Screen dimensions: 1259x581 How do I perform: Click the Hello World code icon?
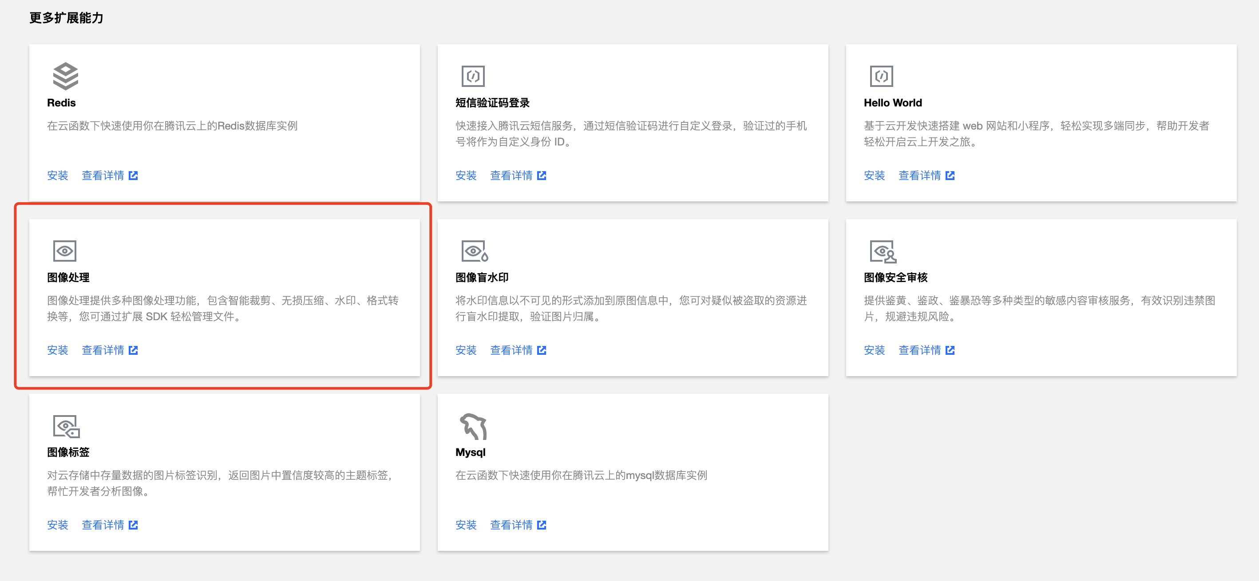coord(881,76)
